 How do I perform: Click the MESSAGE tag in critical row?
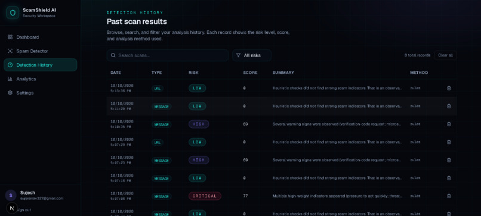161,196
